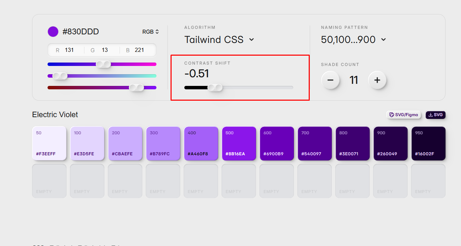This screenshot has height=246, width=461.
Task: Open the RGB color mode selector
Action: pos(151,32)
